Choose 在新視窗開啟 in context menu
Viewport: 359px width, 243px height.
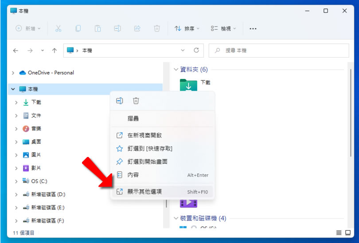point(163,135)
